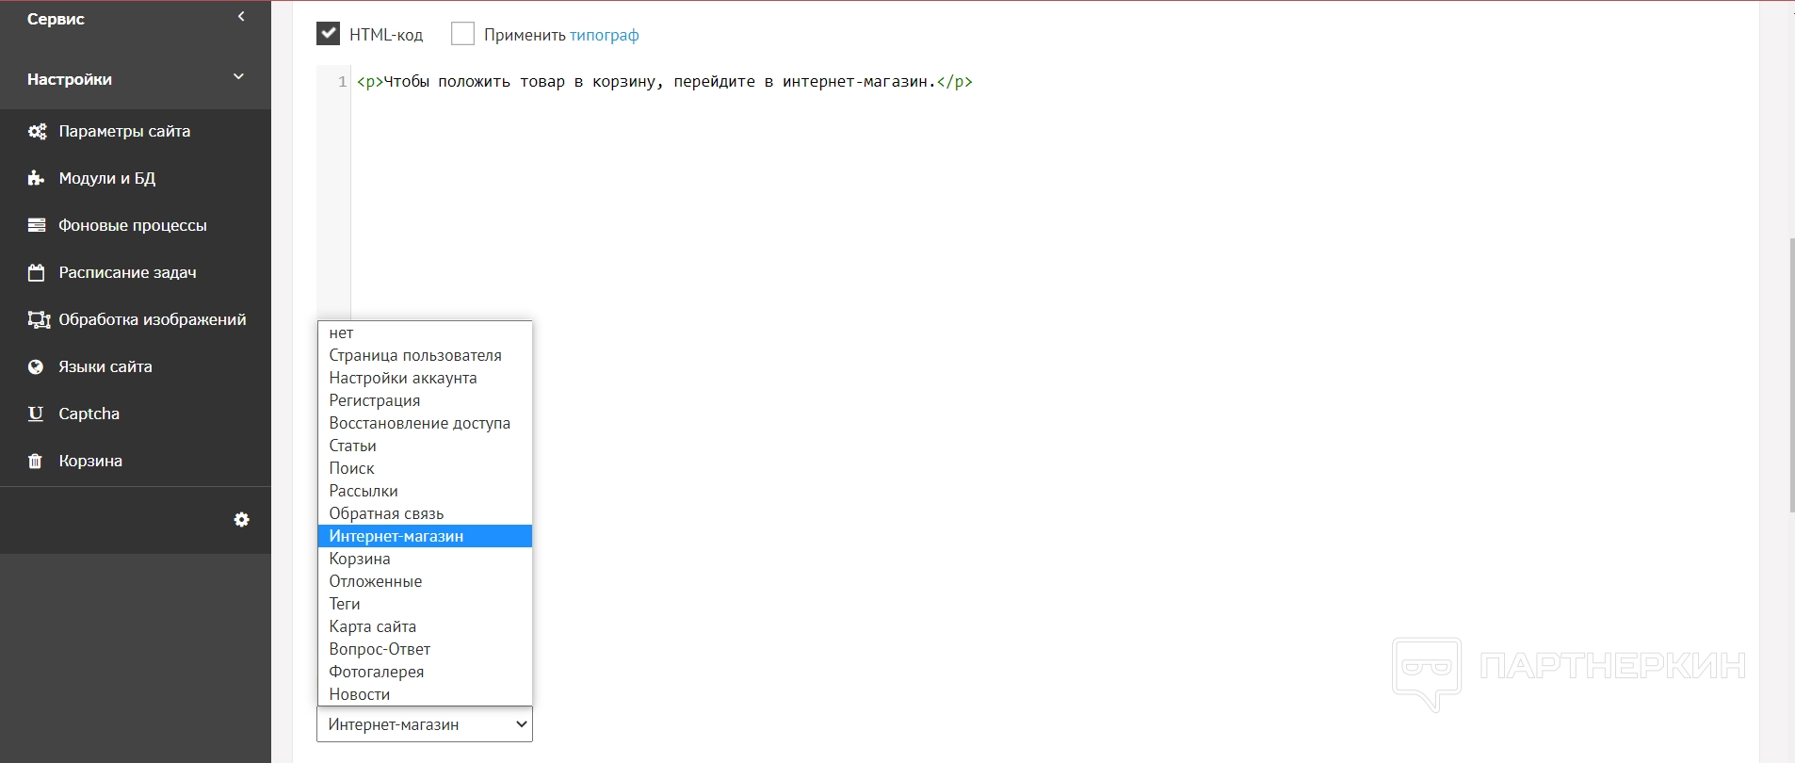The width and height of the screenshot is (1795, 763).
Task: Pick Карта сайта from the list
Action: 425,626
